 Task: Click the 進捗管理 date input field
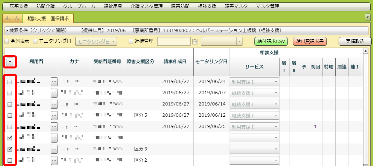click(174, 41)
